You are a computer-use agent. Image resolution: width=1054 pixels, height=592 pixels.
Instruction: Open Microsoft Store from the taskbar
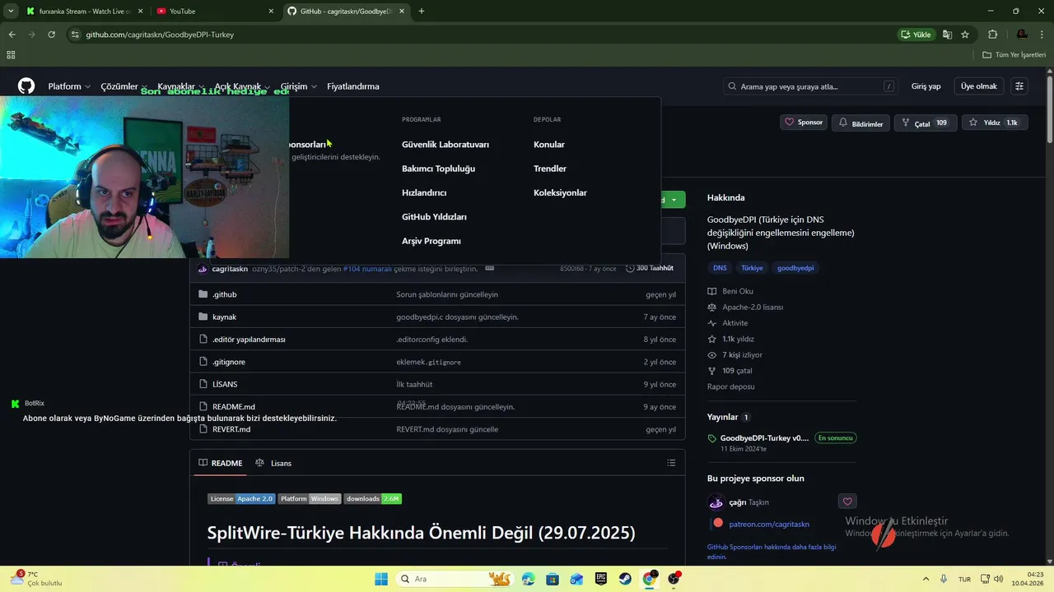553,579
